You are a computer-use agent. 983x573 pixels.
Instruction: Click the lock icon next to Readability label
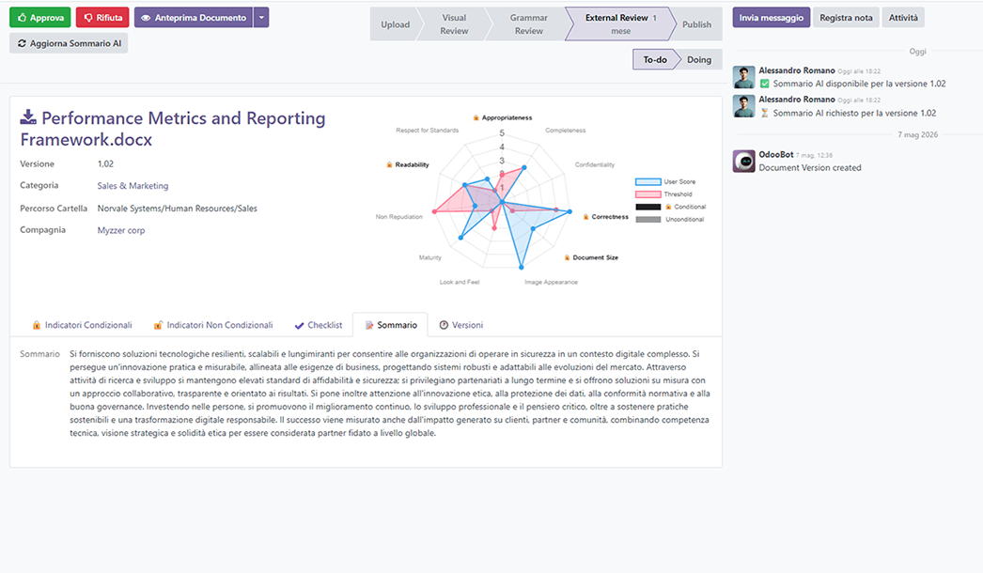(x=389, y=165)
